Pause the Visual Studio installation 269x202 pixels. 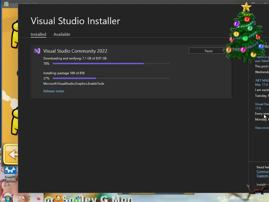point(208,51)
